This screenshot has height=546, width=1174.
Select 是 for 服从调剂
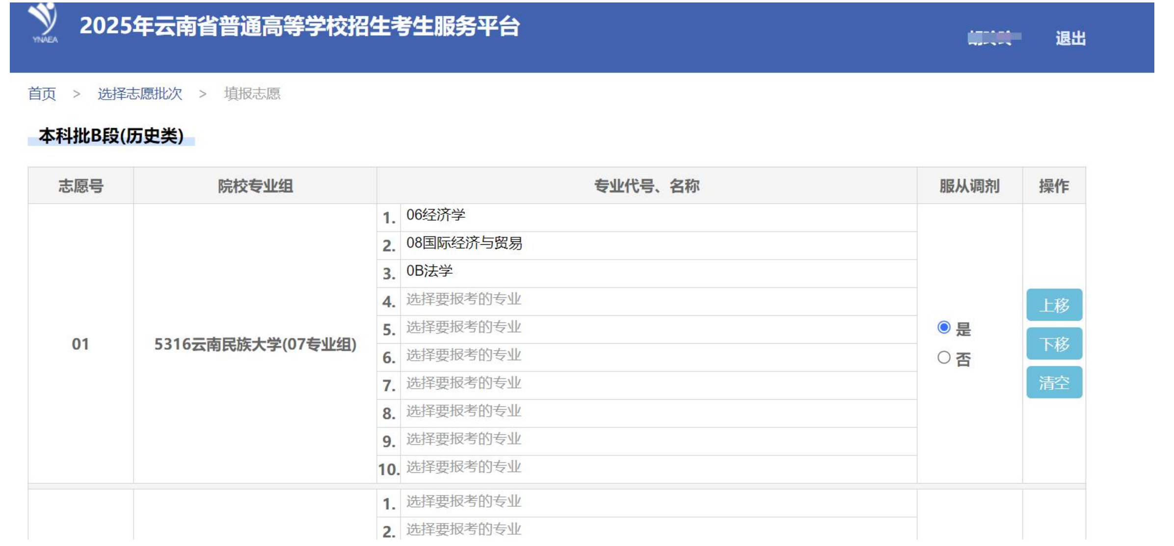pyautogui.click(x=943, y=328)
